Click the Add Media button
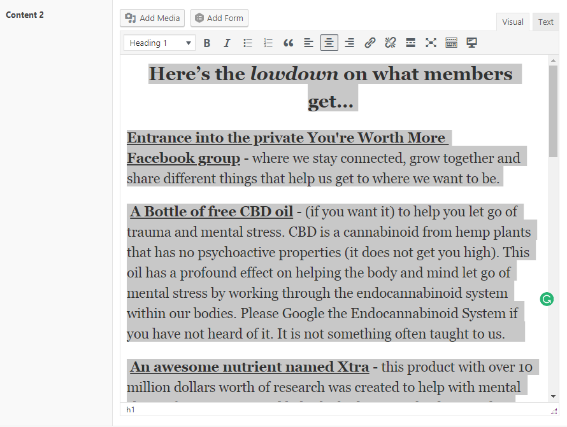The image size is (567, 427). (x=152, y=18)
